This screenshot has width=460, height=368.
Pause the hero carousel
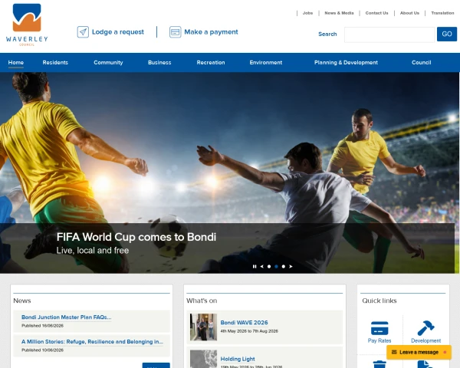point(255,267)
